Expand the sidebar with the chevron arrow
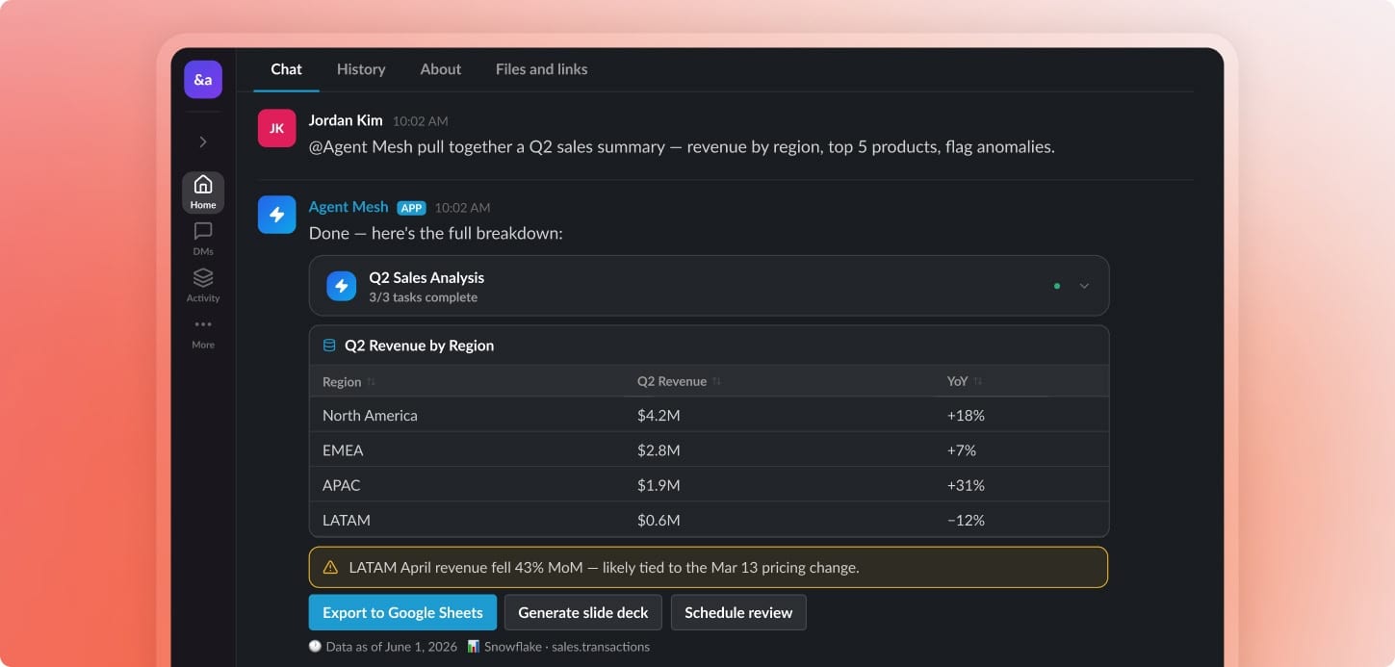This screenshot has height=667, width=1395. pyautogui.click(x=203, y=141)
